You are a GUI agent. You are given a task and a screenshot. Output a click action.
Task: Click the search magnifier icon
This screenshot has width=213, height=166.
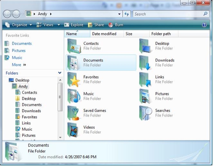[x=205, y=14]
